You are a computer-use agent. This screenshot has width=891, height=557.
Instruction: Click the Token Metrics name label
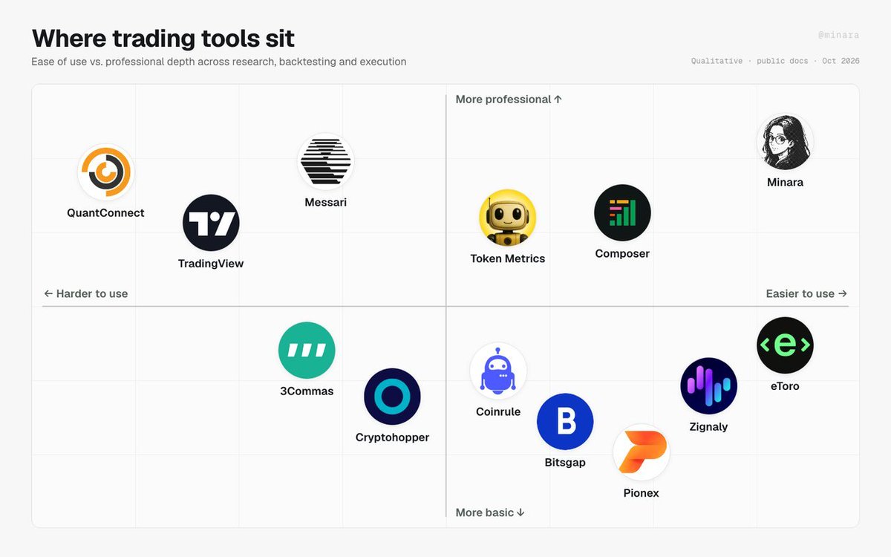(x=508, y=258)
